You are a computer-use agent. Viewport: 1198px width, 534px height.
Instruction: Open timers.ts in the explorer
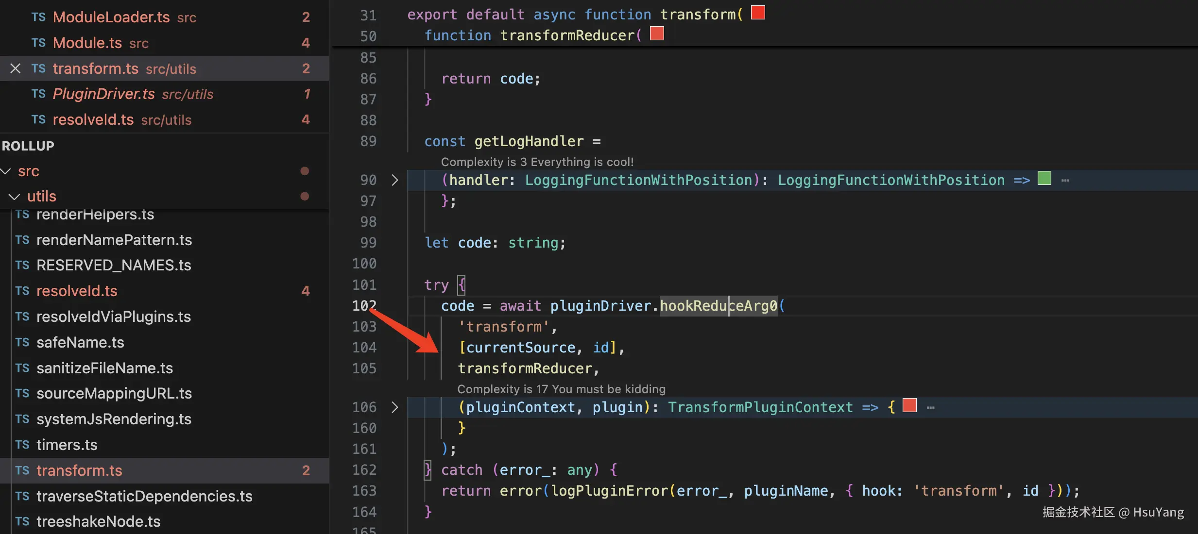pos(67,445)
